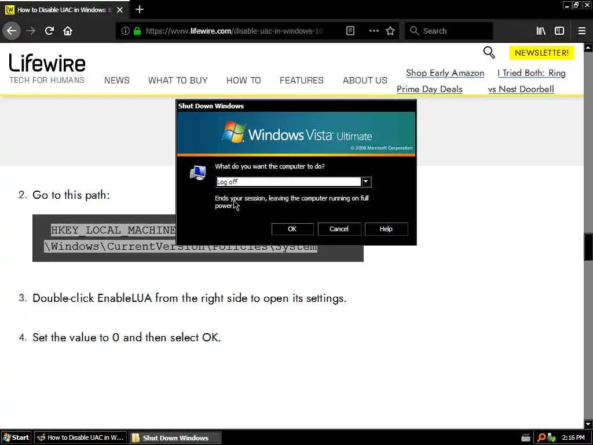Open the HOW TO menu item
Screen dimensions: 593x445
(244, 80)
